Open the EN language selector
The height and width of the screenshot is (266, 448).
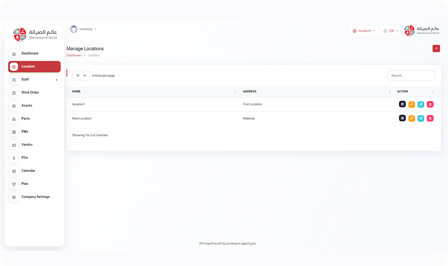coord(391,31)
